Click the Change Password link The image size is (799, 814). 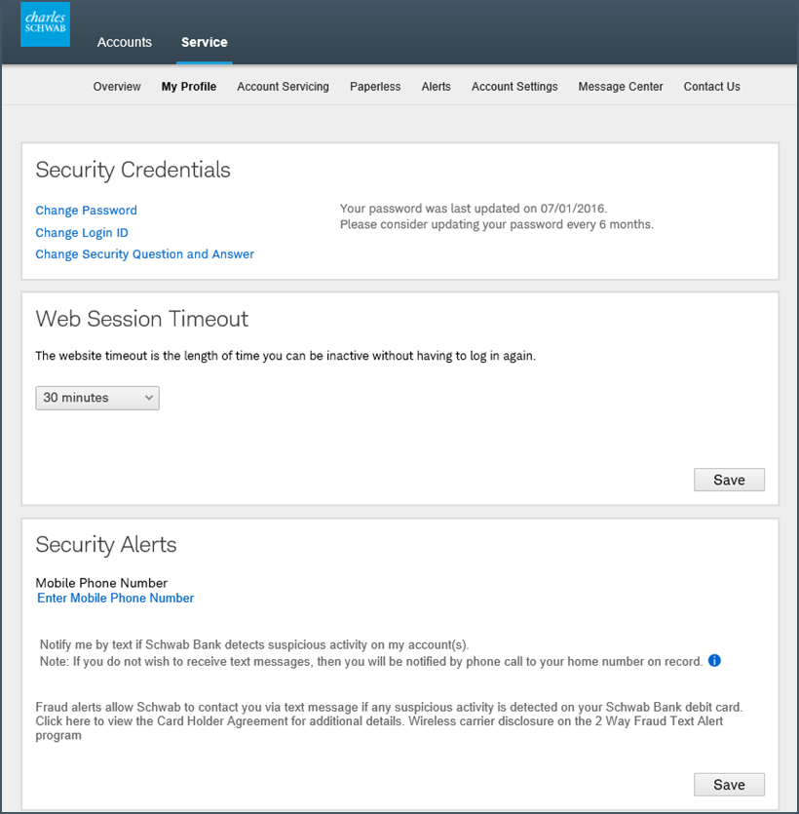tap(86, 211)
